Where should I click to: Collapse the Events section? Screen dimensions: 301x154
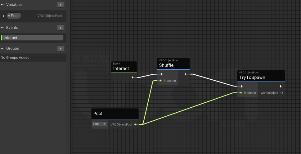2,28
